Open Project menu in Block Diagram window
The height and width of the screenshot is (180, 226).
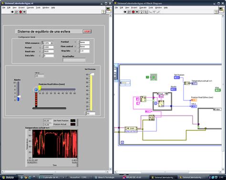tap(134, 8)
